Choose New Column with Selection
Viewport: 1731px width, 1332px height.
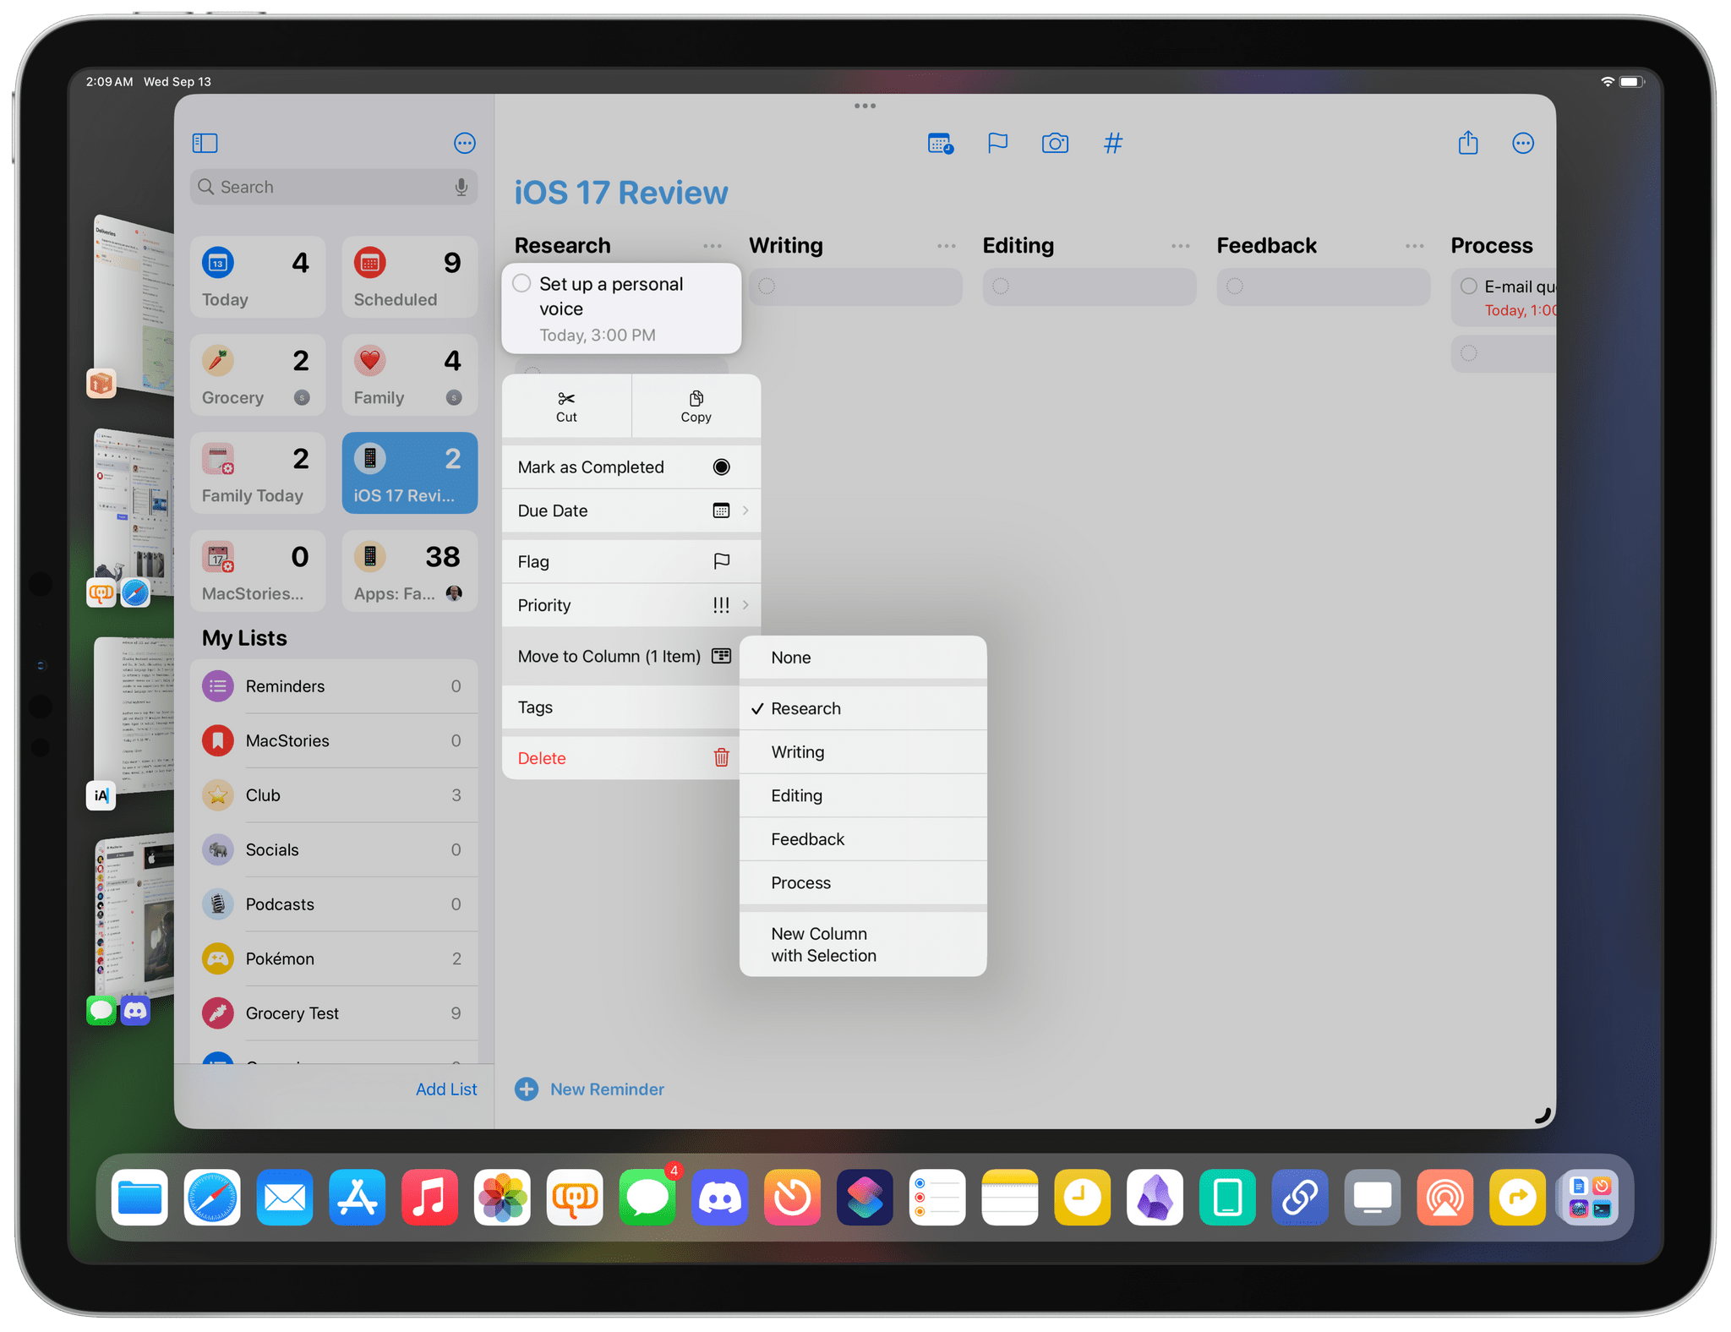click(x=863, y=945)
